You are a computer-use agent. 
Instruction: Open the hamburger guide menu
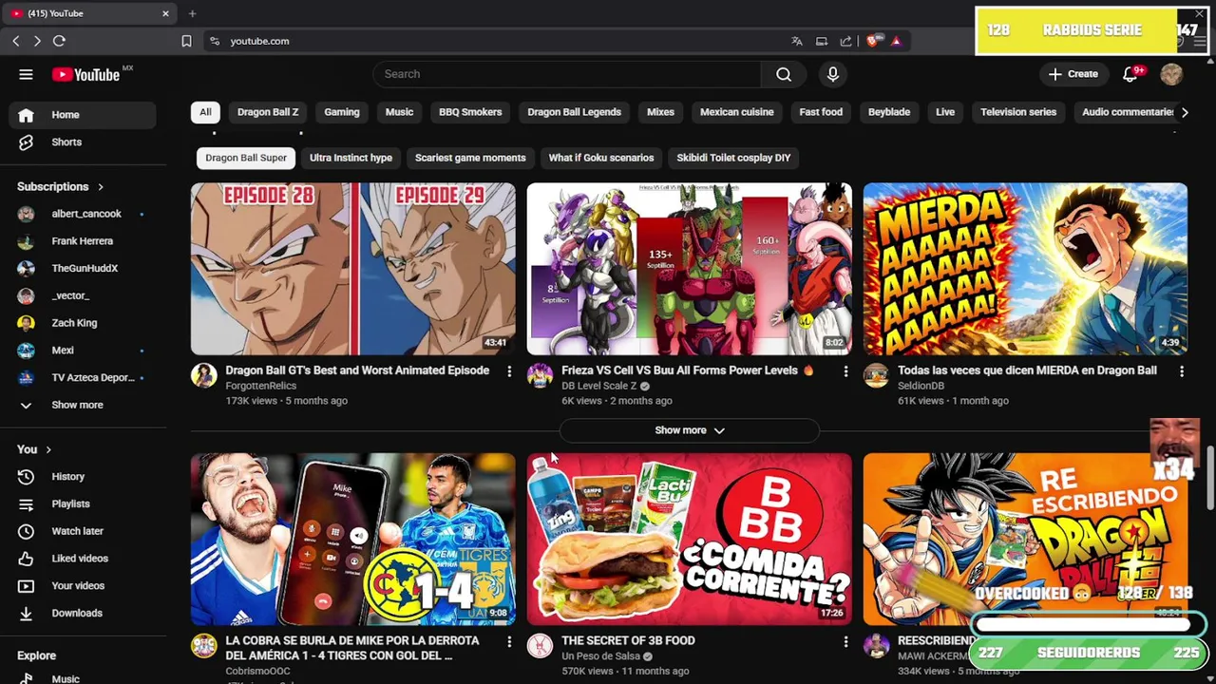click(26, 74)
